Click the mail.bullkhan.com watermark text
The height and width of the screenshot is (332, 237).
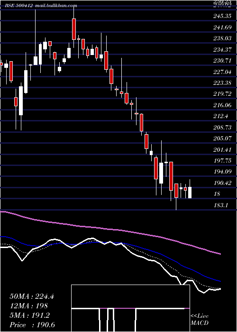tap(55, 6)
